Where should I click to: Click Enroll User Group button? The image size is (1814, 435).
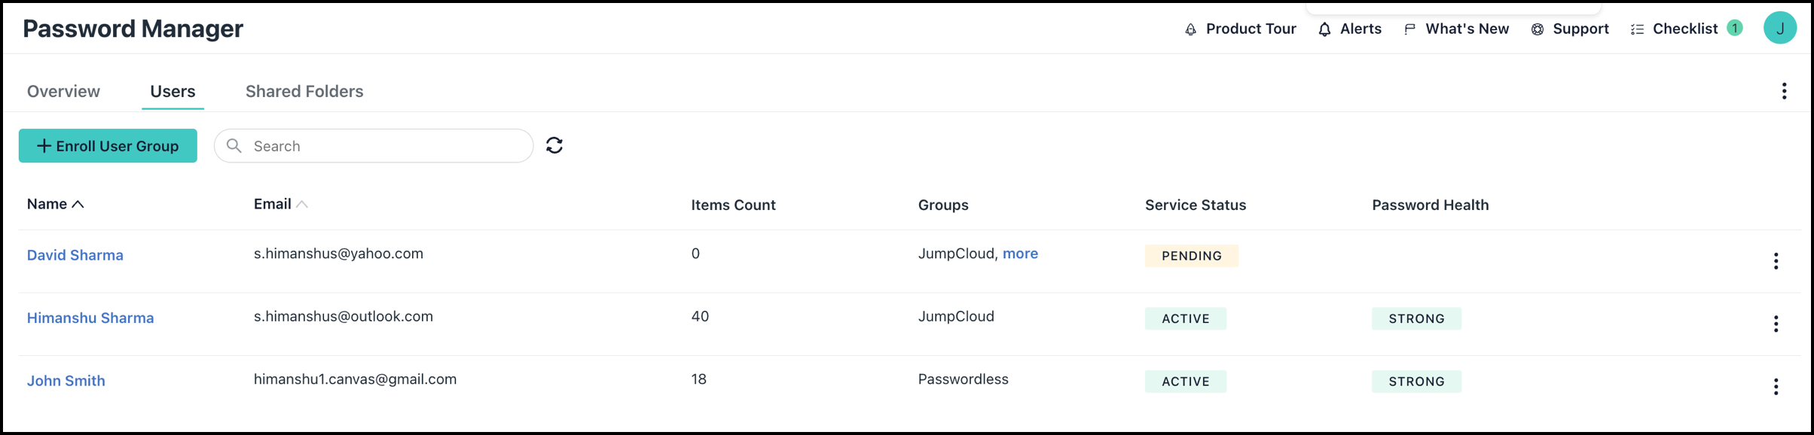tap(108, 145)
